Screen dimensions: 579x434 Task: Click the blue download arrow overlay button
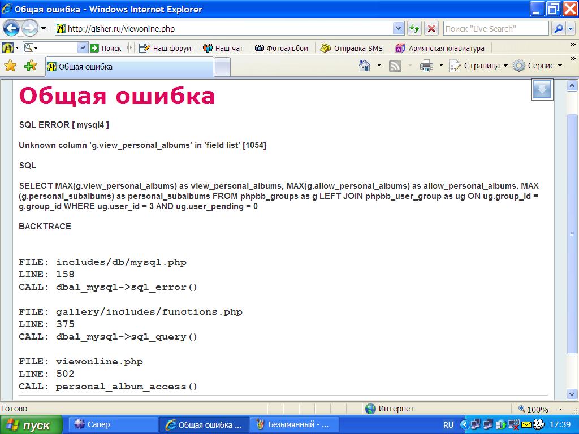click(x=542, y=90)
